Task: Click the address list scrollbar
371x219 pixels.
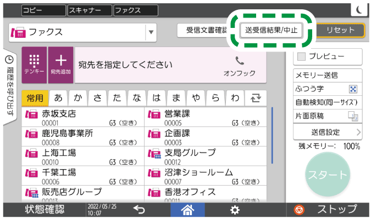Action: [x=272, y=135]
